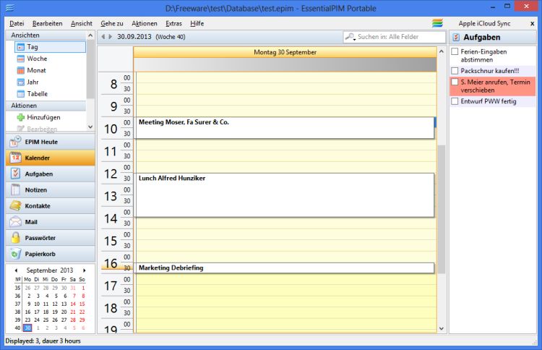This screenshot has height=350, width=542.
Task: Check the Packschnur kaufen task checkbox
Action: pyautogui.click(x=454, y=71)
